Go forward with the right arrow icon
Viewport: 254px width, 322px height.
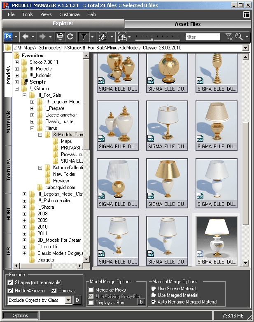coord(42,37)
